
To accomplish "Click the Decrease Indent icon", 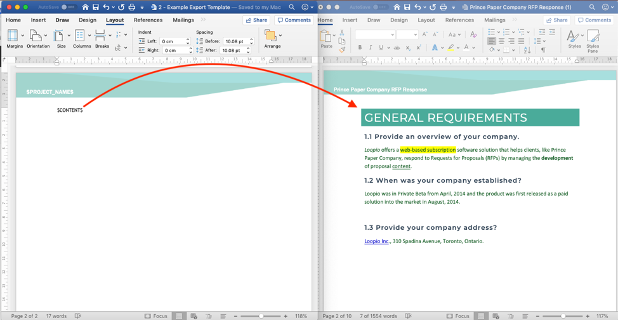I will pos(542,32).
